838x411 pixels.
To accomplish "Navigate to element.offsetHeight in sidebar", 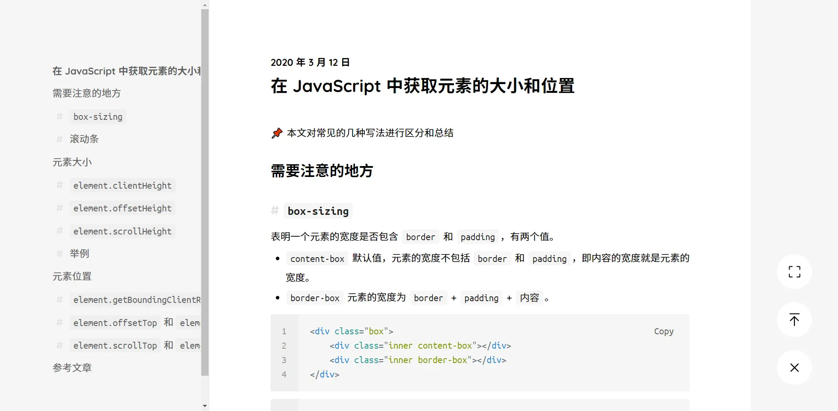I will 122,208.
